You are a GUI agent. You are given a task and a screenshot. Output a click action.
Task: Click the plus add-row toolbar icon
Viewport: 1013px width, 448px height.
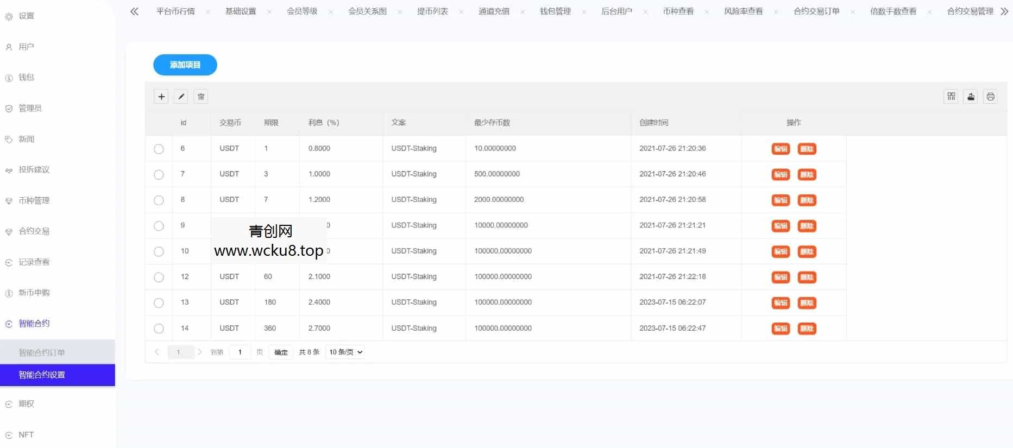click(x=161, y=97)
